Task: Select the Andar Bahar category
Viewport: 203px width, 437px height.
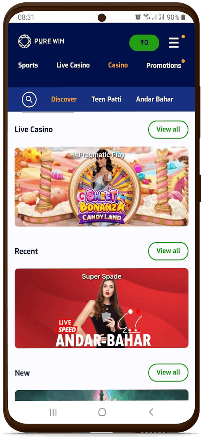Action: (155, 99)
